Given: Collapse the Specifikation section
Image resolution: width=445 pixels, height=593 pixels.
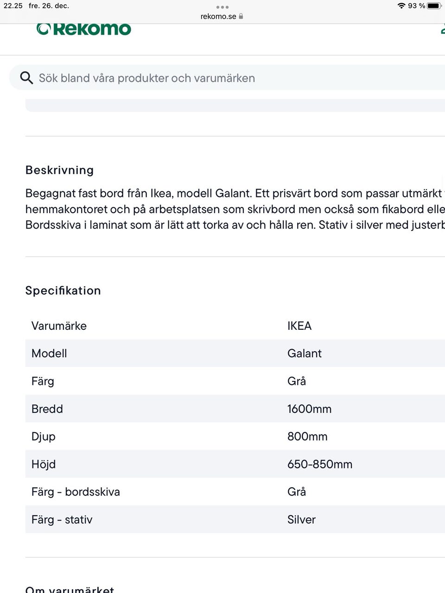Looking at the screenshot, I should click(63, 290).
